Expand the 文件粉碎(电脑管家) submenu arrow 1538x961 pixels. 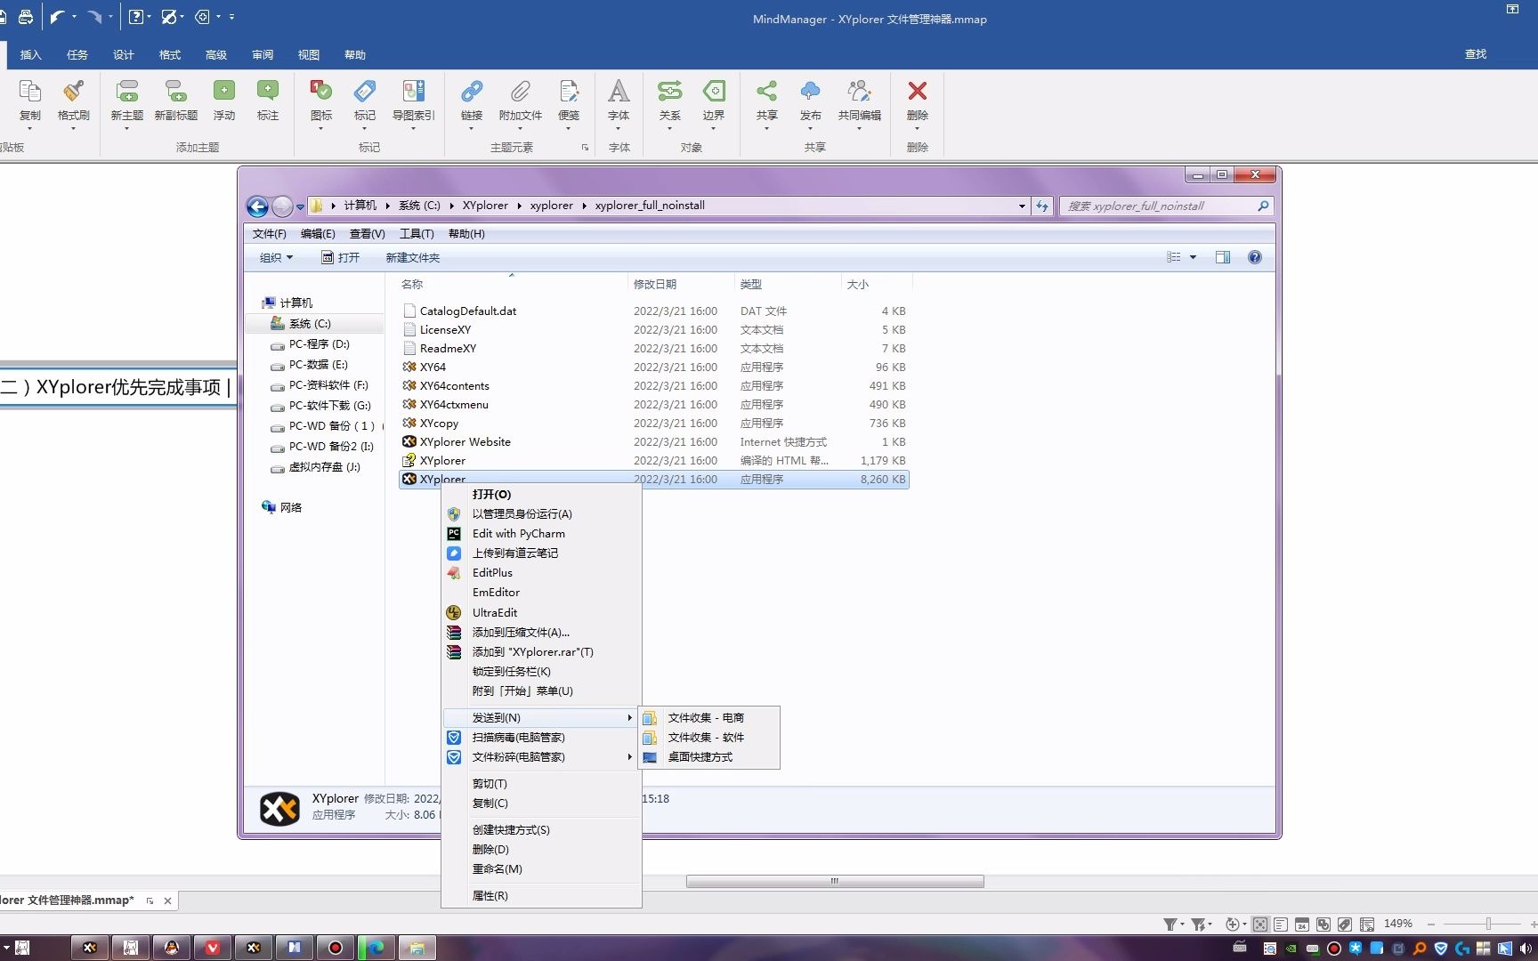(x=629, y=757)
